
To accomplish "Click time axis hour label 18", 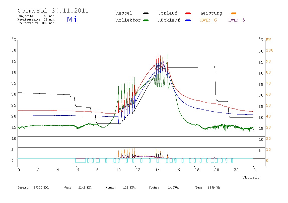I will coord(197,170).
